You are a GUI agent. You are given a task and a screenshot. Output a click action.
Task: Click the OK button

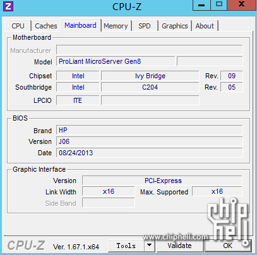pyautogui.click(x=228, y=246)
